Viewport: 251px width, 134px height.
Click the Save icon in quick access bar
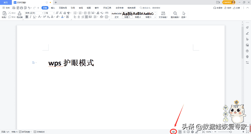(x=14, y=8)
